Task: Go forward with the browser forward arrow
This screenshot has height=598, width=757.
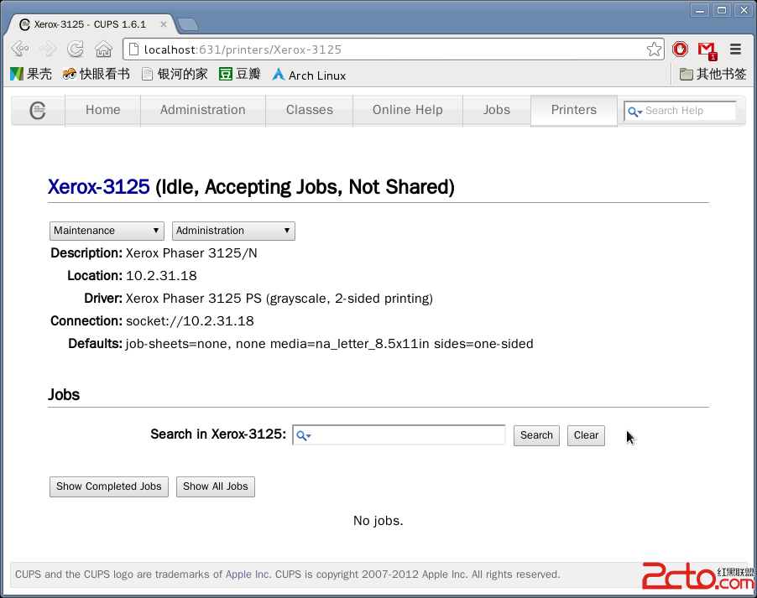Action: 48,49
